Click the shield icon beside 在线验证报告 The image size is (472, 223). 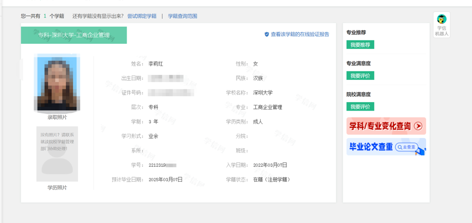coord(267,35)
